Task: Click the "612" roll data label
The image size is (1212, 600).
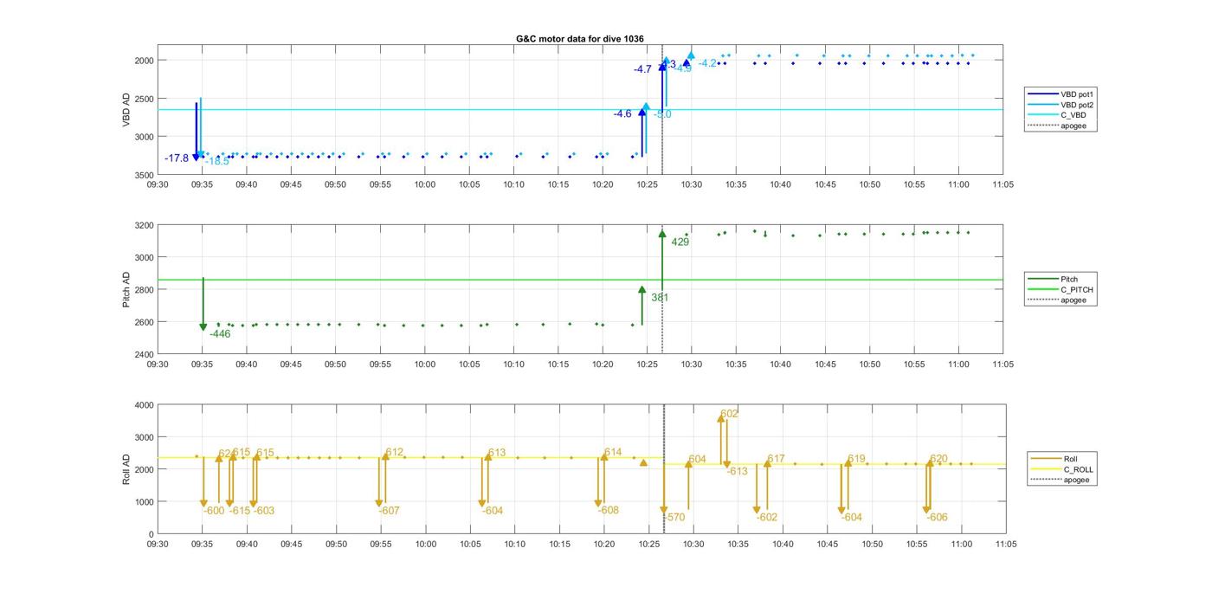Action: point(395,453)
